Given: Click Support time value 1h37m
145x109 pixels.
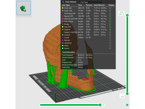Looking at the screenshot, I should pyautogui.click(x=81, y=29).
